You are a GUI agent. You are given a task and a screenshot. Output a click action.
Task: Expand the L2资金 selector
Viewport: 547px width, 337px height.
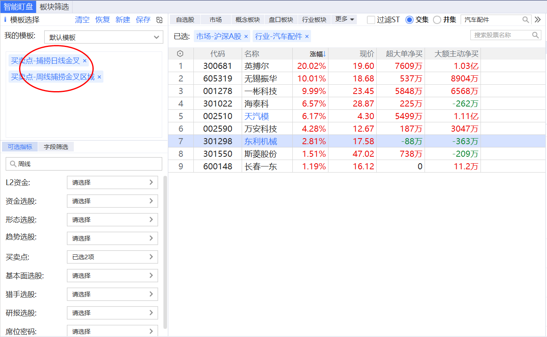click(x=112, y=183)
